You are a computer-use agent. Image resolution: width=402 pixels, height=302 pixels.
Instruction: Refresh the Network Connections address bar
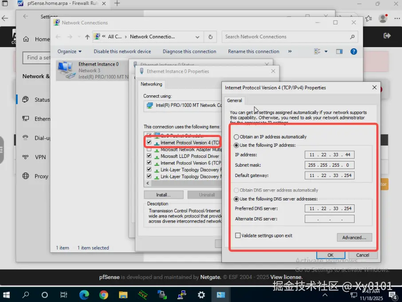pos(210,37)
